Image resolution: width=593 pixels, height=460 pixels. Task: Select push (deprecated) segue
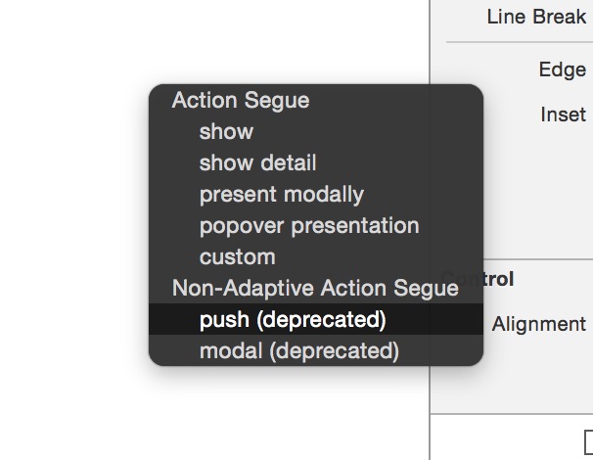(293, 319)
